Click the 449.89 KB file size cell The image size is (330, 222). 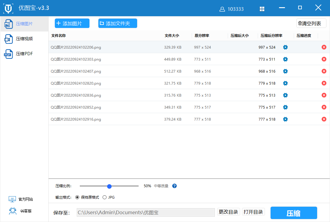tap(173, 59)
